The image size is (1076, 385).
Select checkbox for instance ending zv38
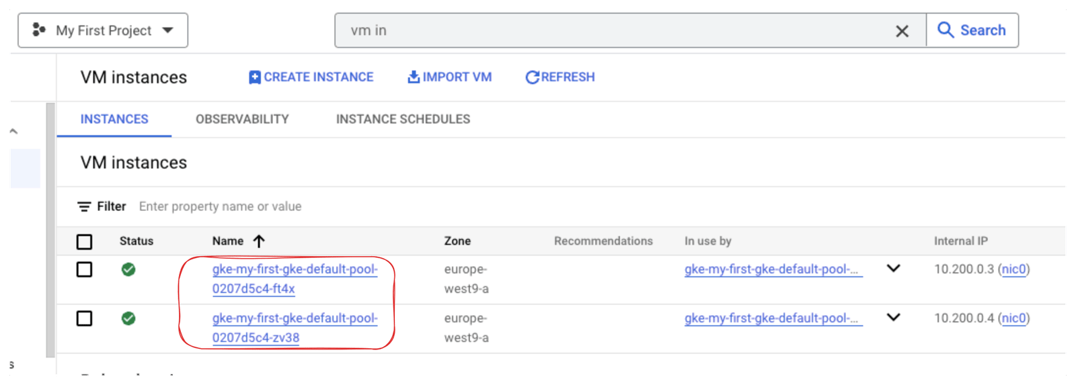point(84,318)
